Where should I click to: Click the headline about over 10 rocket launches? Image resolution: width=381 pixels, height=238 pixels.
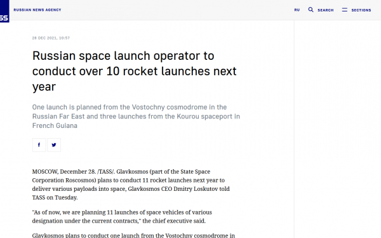point(135,71)
